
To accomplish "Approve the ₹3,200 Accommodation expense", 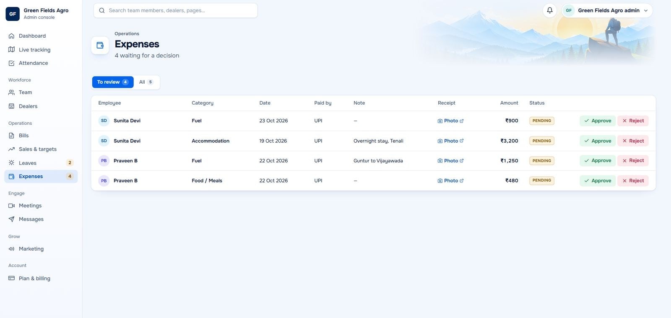I will [x=598, y=141].
